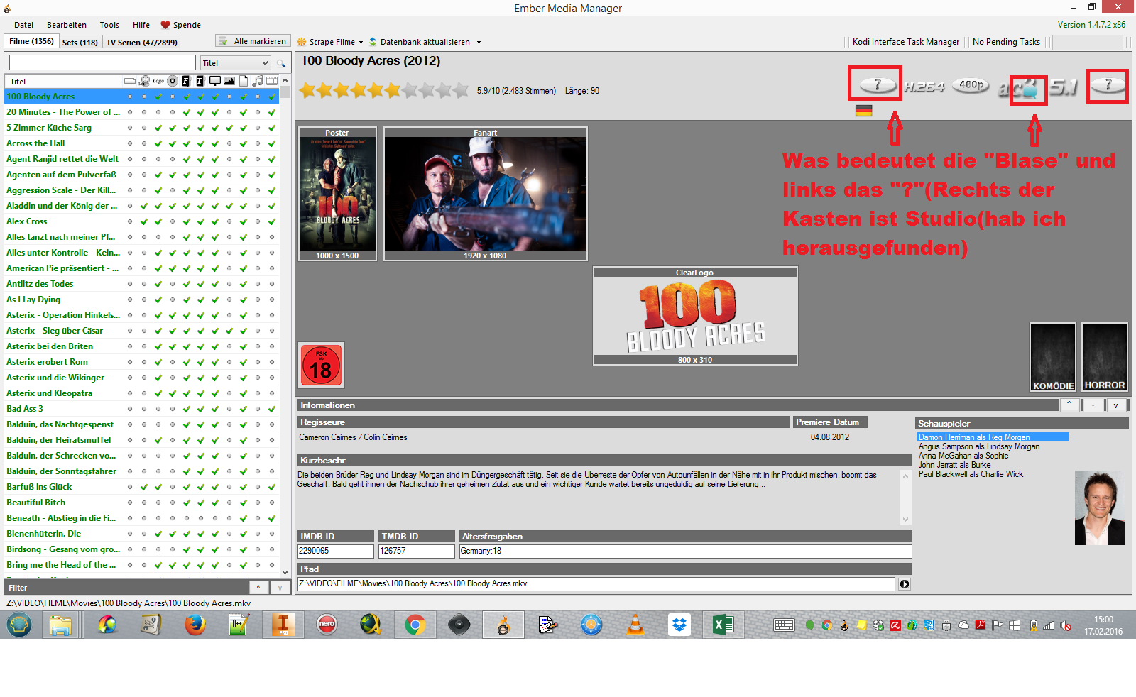Click the ClearArt column header icon

click(x=144, y=81)
